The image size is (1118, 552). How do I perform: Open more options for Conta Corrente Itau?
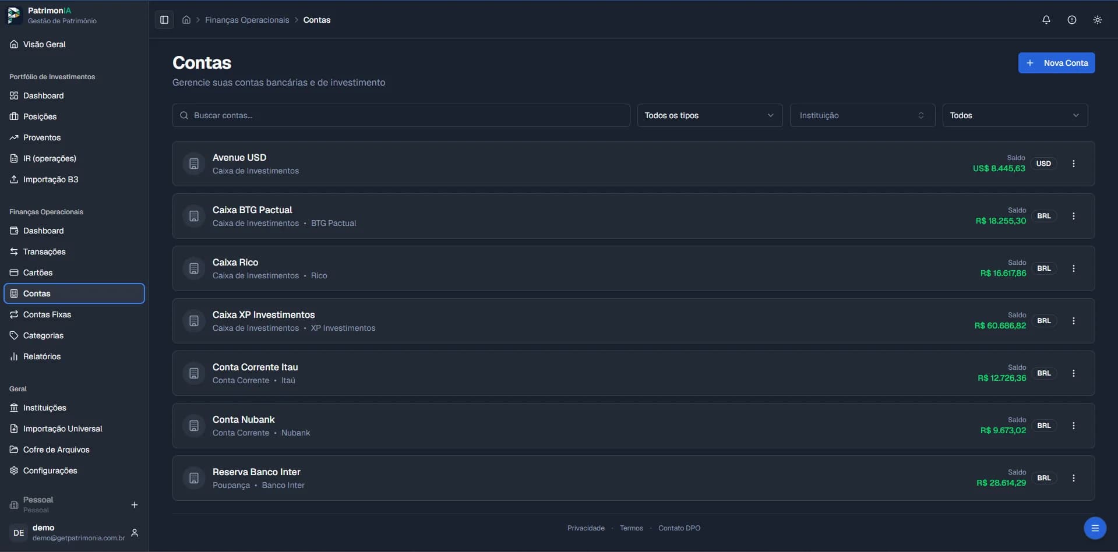1074,373
